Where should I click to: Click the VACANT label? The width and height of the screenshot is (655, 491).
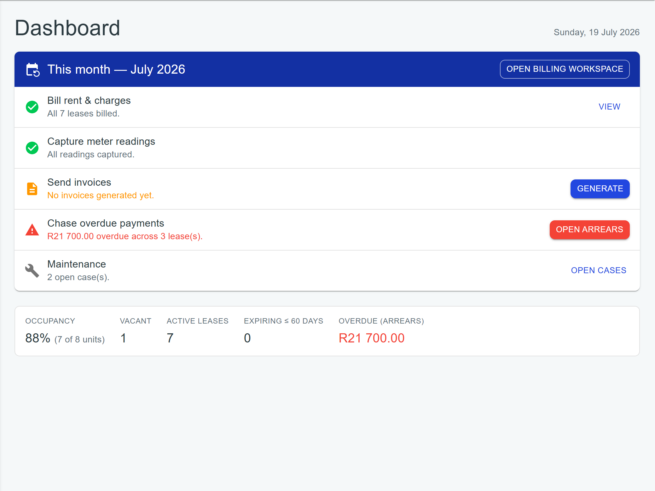point(136,321)
